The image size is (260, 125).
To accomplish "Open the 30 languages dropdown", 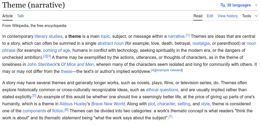I will click(x=239, y=5).
